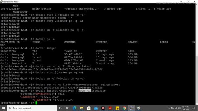Viewport: 198px width, 111px height.
Task: Open the clock showing 10:44 PM
Action: [x=186, y=108]
